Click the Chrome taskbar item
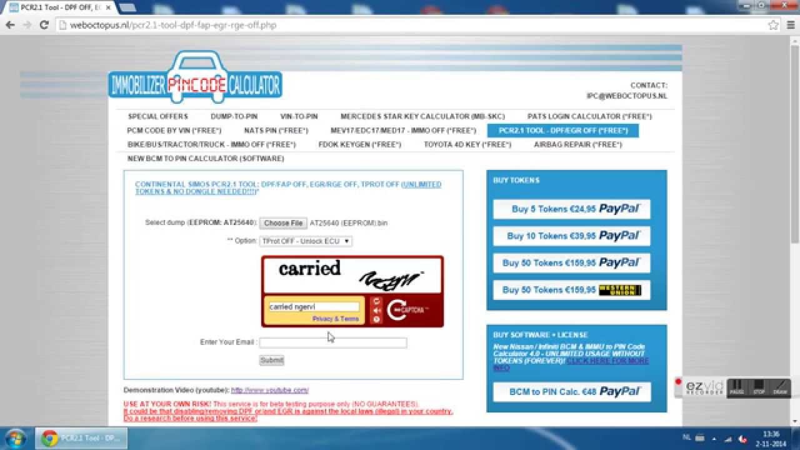This screenshot has height=450, width=800. [81, 438]
